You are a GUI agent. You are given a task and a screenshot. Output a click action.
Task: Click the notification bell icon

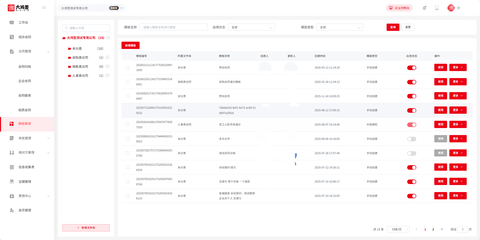tap(424, 8)
